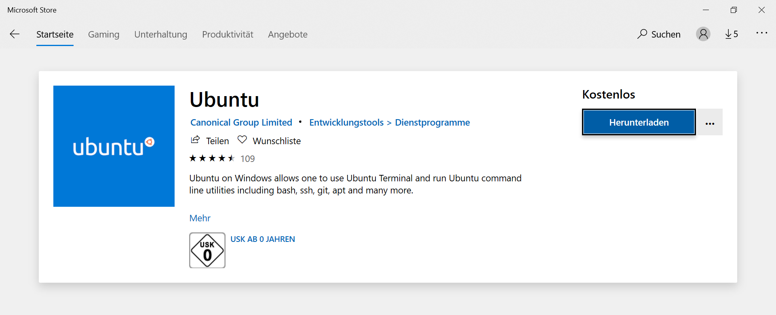
Task: Open the USK AB 0 JAHREN link
Action: pyautogui.click(x=263, y=239)
